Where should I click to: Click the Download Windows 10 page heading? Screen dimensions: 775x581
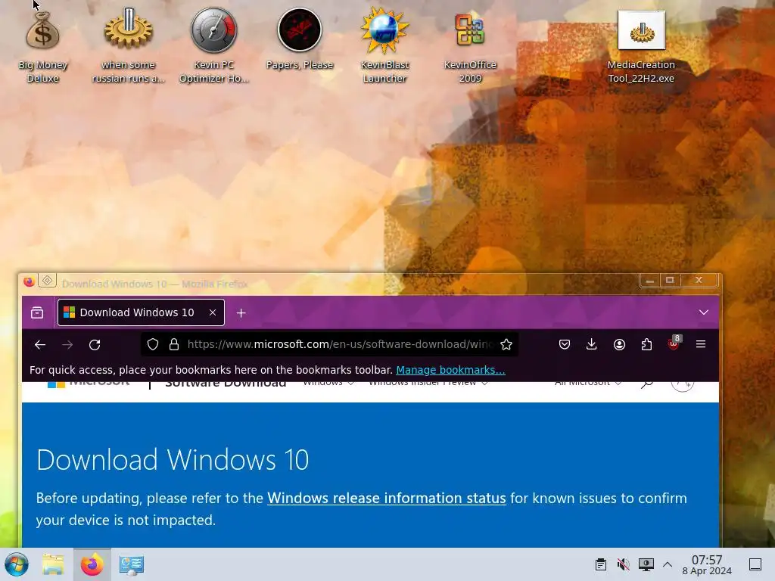click(173, 459)
